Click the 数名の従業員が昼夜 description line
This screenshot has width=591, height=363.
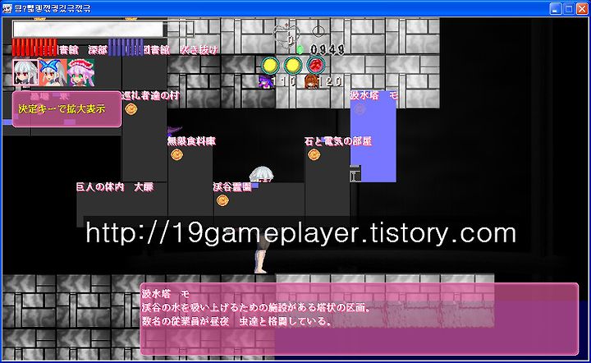tap(236, 321)
